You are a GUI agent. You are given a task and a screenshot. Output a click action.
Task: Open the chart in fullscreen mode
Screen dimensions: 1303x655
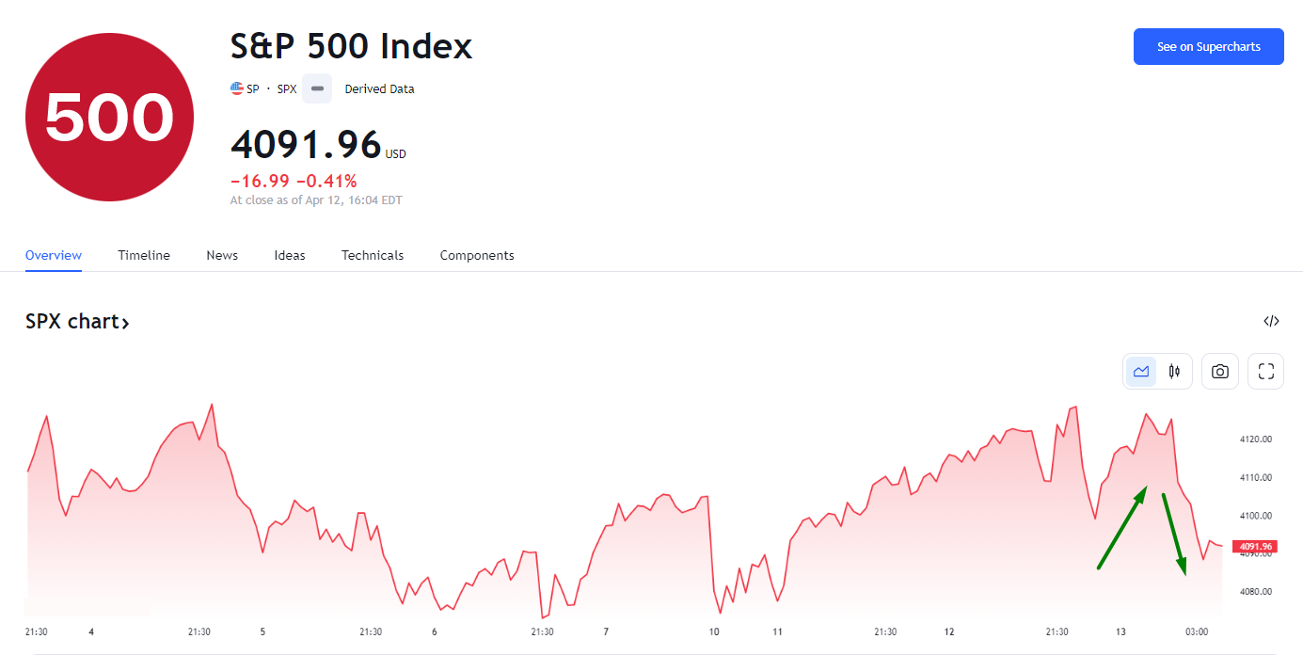click(x=1265, y=371)
